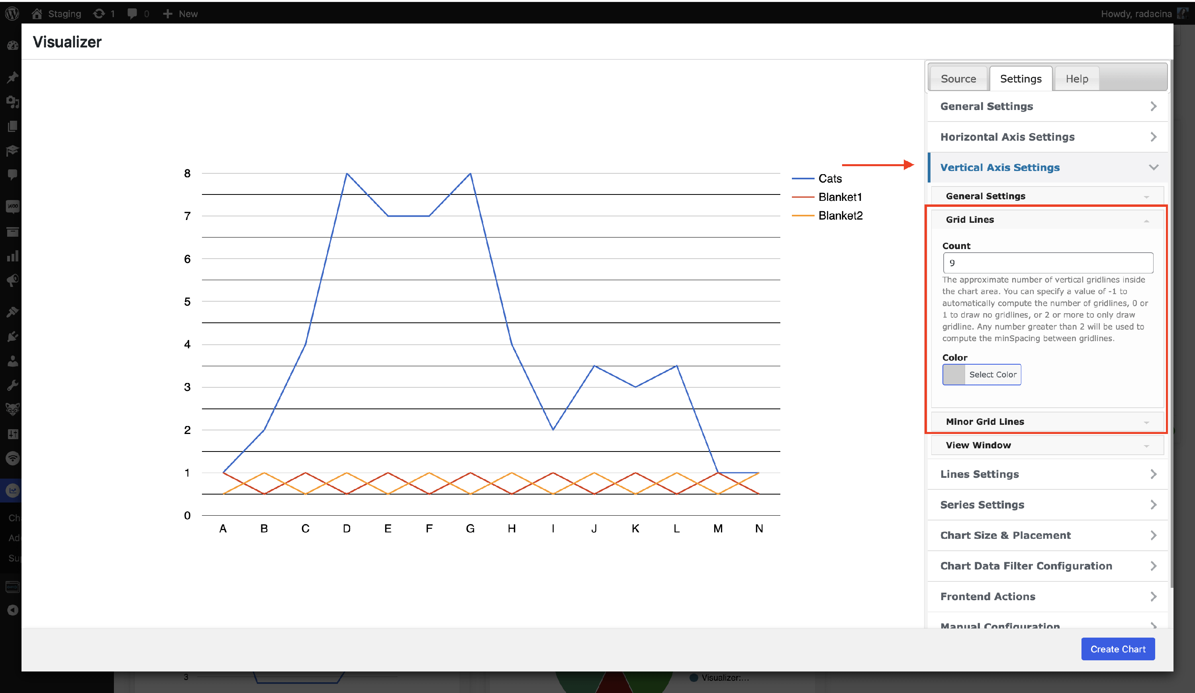Open the Comments bubble sidebar icon

(x=13, y=175)
